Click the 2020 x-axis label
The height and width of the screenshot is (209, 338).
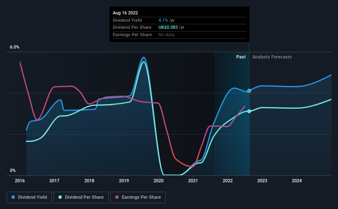pos(159,181)
